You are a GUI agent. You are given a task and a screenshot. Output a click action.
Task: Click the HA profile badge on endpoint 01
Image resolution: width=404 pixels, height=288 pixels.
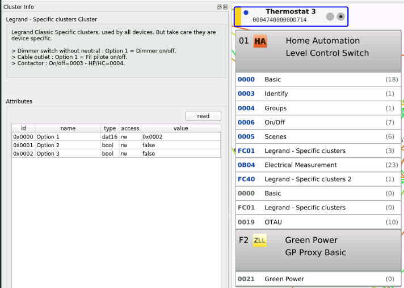pos(260,41)
